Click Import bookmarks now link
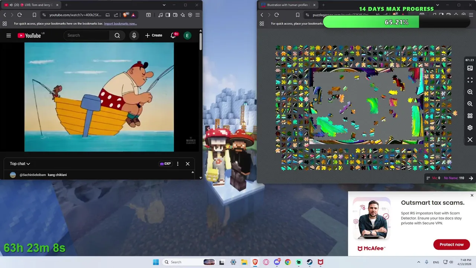476x268 pixels. (120, 23)
